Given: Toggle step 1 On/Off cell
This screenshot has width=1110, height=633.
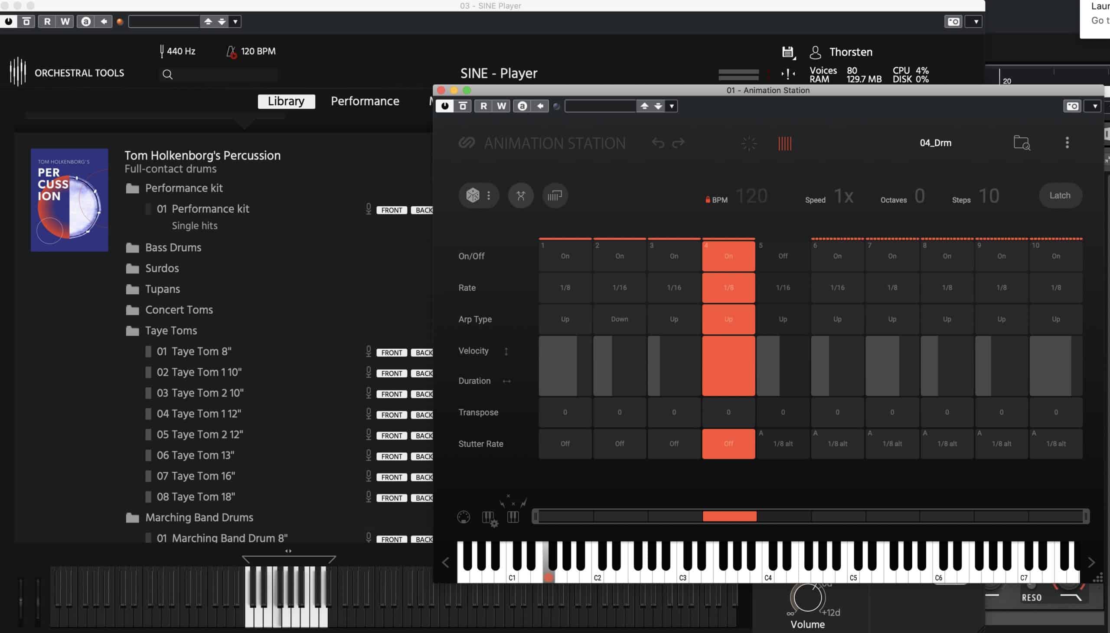Looking at the screenshot, I should click(565, 256).
